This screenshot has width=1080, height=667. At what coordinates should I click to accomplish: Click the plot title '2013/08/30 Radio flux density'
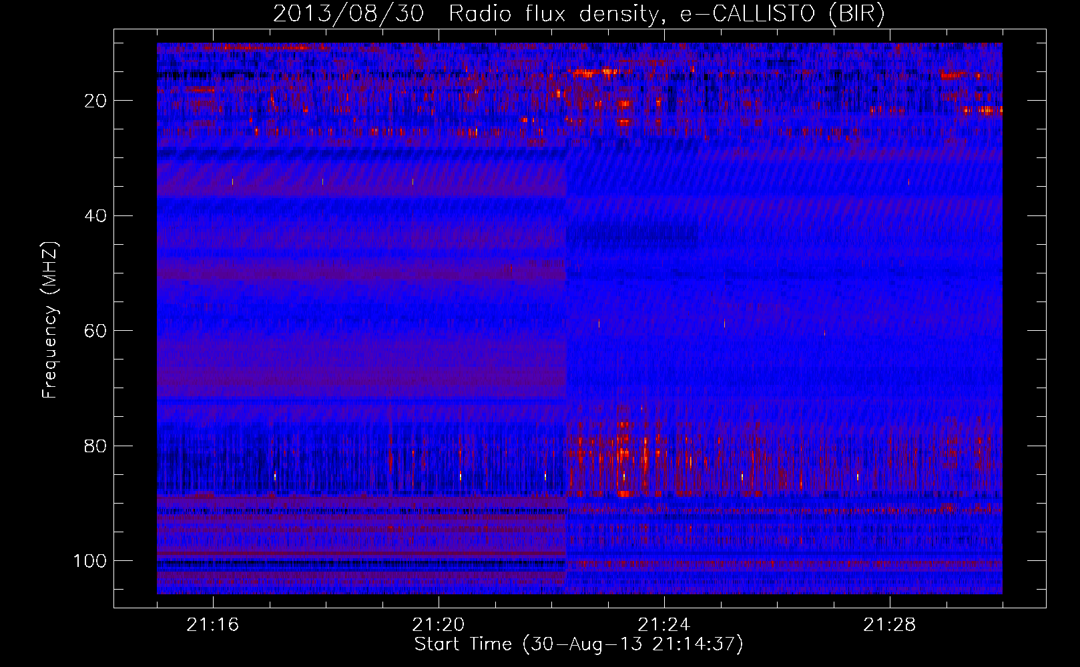click(x=579, y=14)
